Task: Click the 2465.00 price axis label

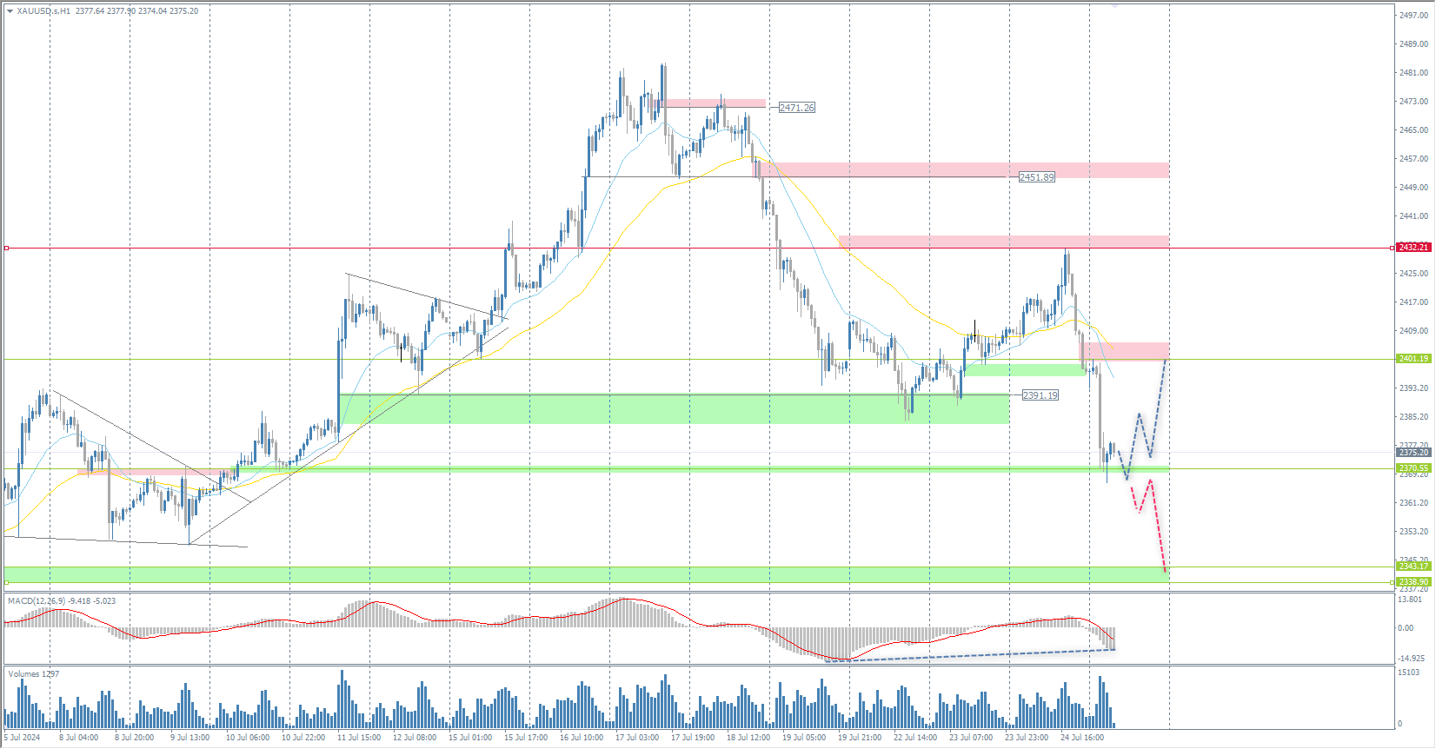Action: 1413,130
